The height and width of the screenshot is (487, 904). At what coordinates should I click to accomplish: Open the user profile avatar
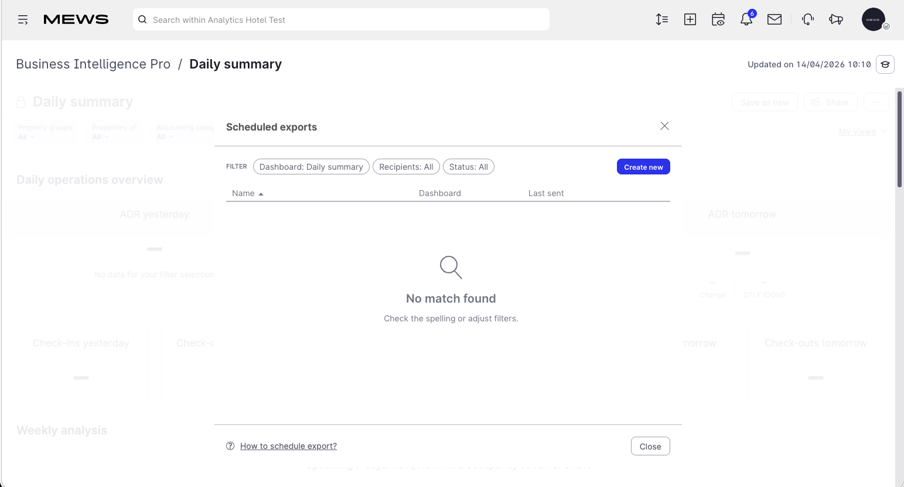(x=874, y=19)
